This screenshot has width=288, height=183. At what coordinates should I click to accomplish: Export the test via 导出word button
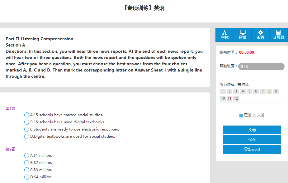coord(252,149)
